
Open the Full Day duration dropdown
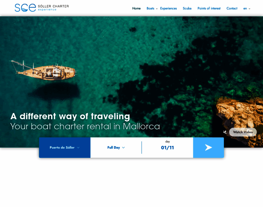coord(116,148)
